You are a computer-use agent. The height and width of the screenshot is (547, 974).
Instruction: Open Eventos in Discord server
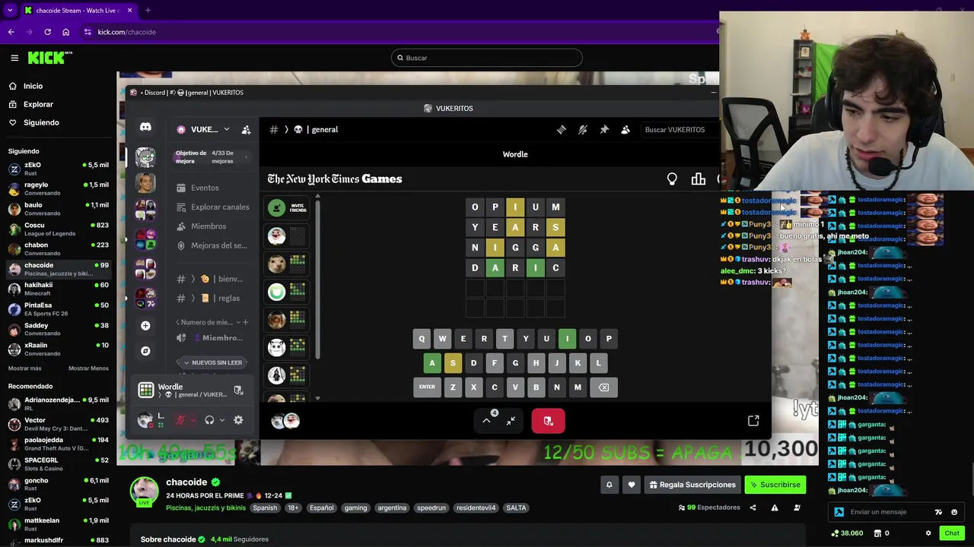205,188
